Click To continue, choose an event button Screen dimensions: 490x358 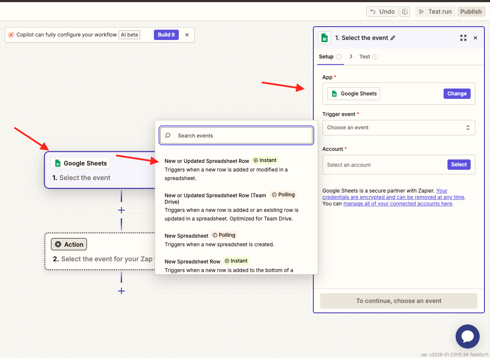399,301
